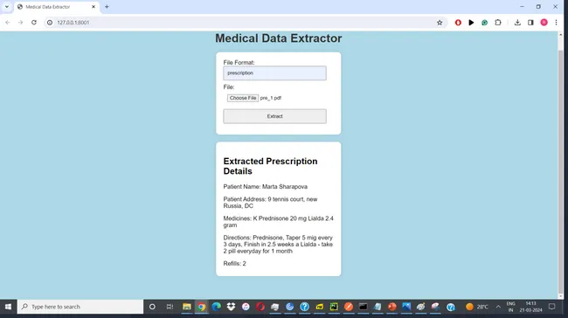Open the Chrome three-dot menu
The image size is (568, 318).
point(556,23)
